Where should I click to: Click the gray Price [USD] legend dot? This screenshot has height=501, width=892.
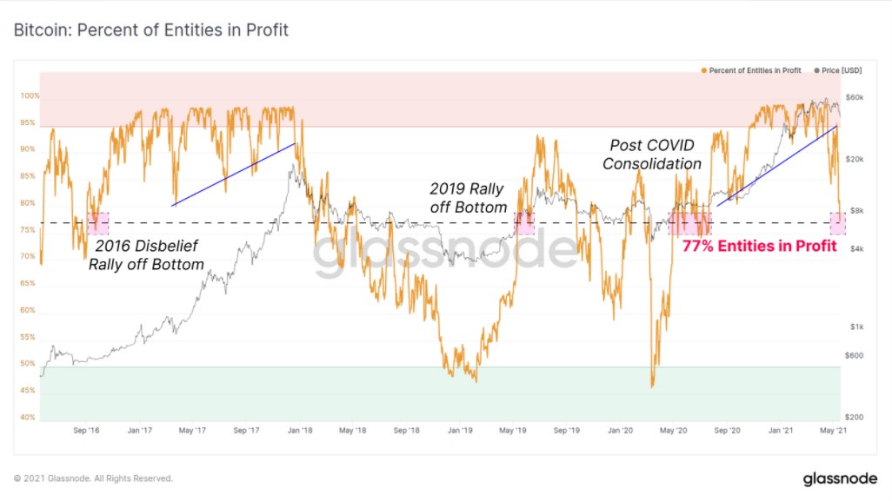coord(816,70)
